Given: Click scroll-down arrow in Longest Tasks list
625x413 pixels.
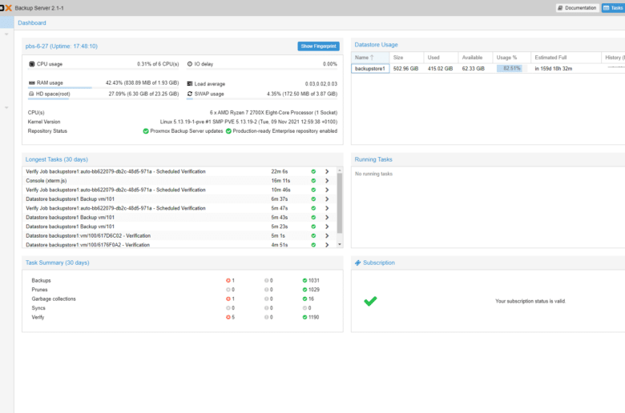Looking at the screenshot, I should click(340, 245).
